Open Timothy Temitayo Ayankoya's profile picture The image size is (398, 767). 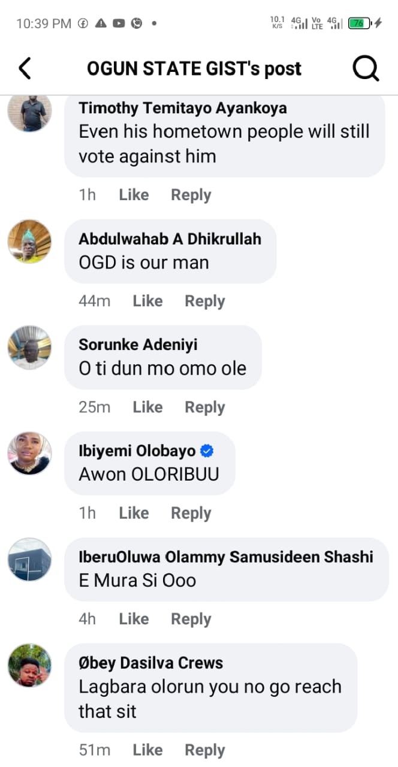pyautogui.click(x=29, y=111)
